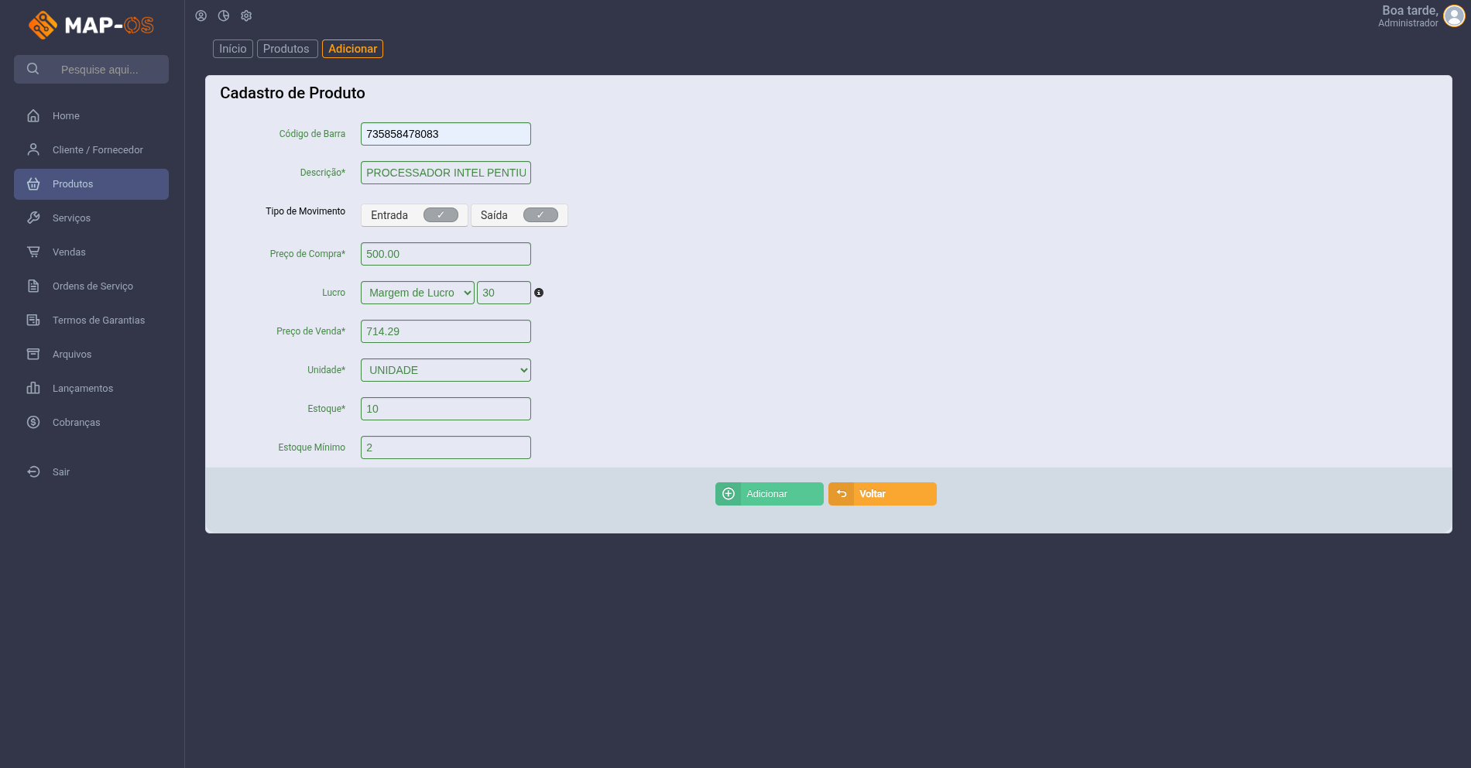Toggle the Saída movement switch
The height and width of the screenshot is (768, 1471).
click(x=540, y=215)
